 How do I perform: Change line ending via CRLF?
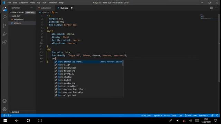click(x=174, y=115)
